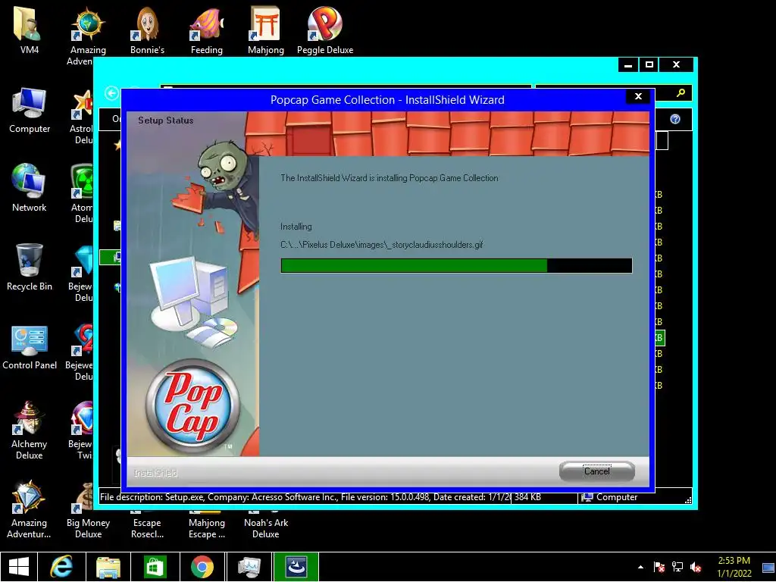Click the Explorer window help icon
Image resolution: width=776 pixels, height=582 pixels.
675,119
